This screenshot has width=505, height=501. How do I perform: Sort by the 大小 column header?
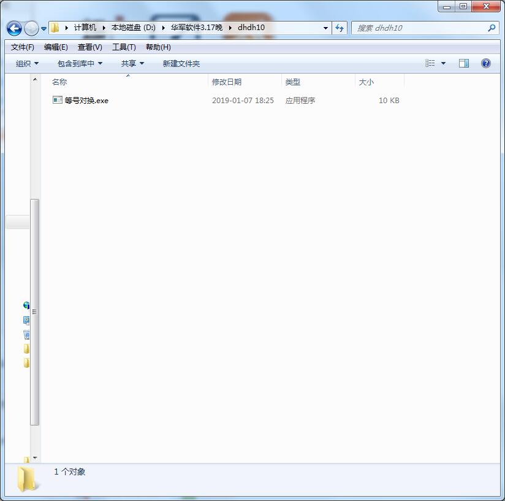click(x=366, y=82)
